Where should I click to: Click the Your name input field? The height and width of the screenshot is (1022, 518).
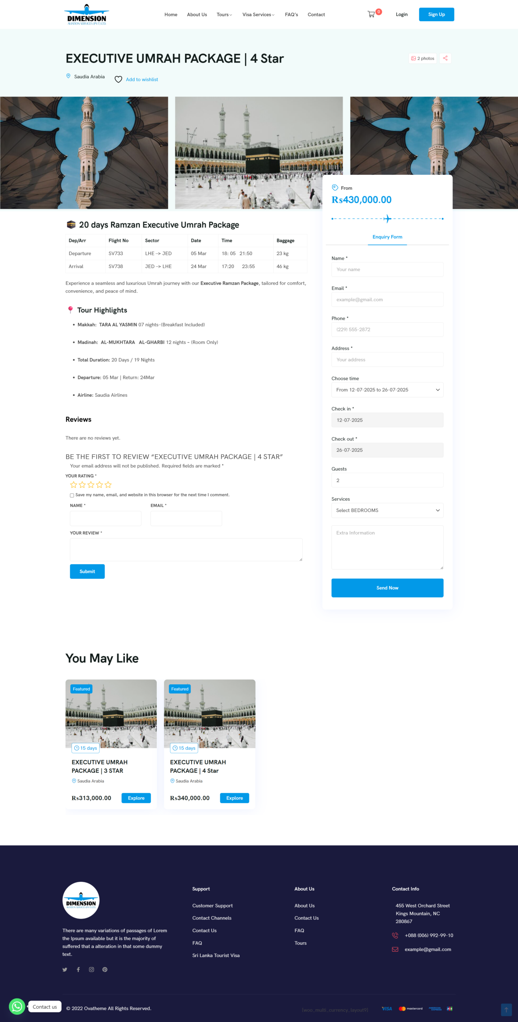(387, 269)
